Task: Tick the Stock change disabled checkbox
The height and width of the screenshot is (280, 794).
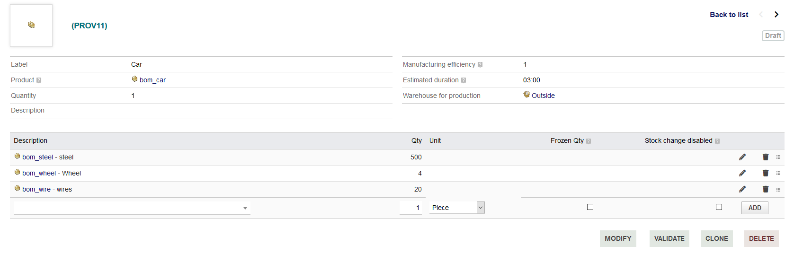Action: (x=719, y=207)
